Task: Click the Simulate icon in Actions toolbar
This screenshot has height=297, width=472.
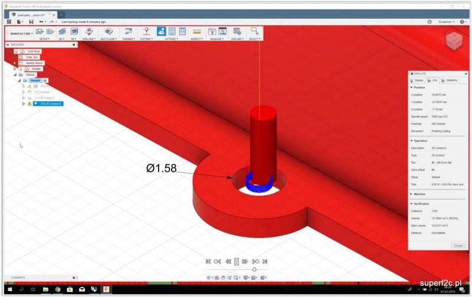Action: click(161, 31)
